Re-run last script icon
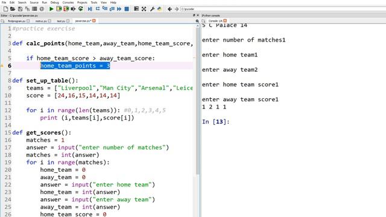 (x=80, y=9)
